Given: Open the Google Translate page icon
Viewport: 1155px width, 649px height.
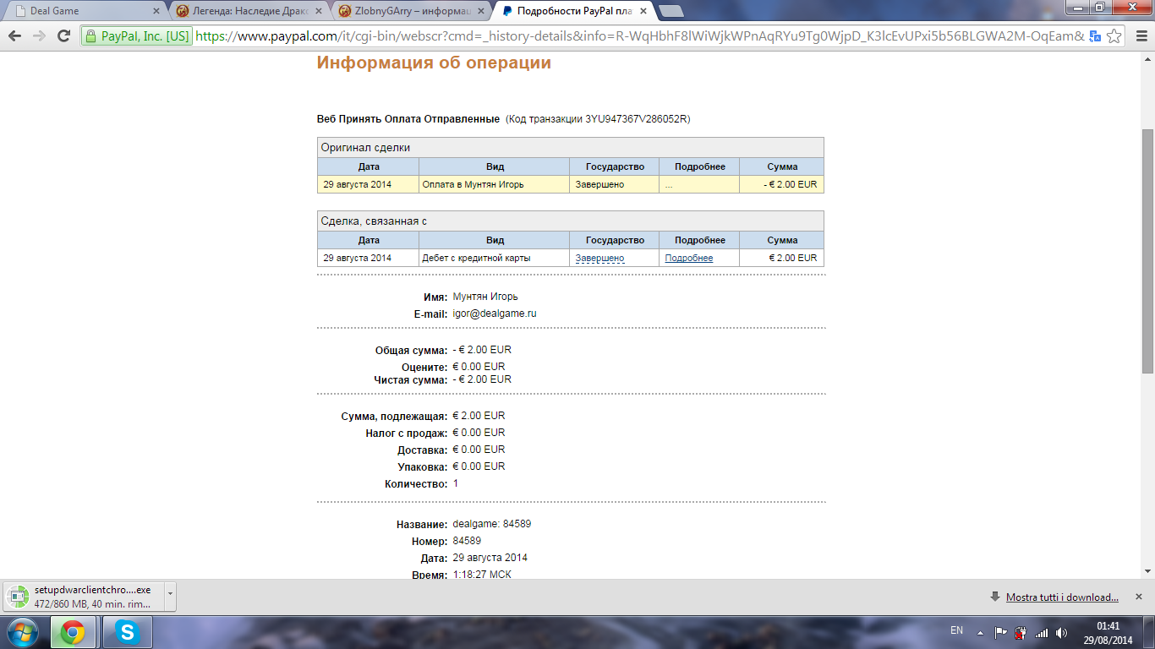Looking at the screenshot, I should point(1096,36).
